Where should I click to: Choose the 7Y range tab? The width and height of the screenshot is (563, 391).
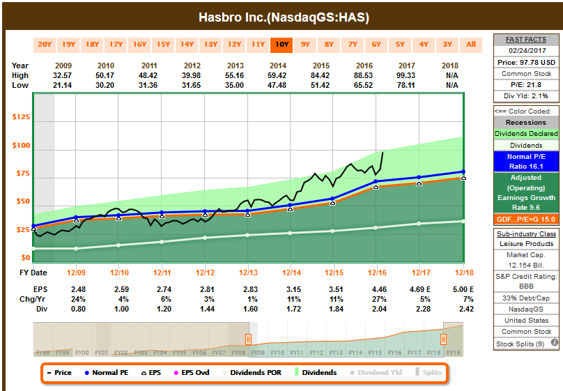[x=353, y=45]
